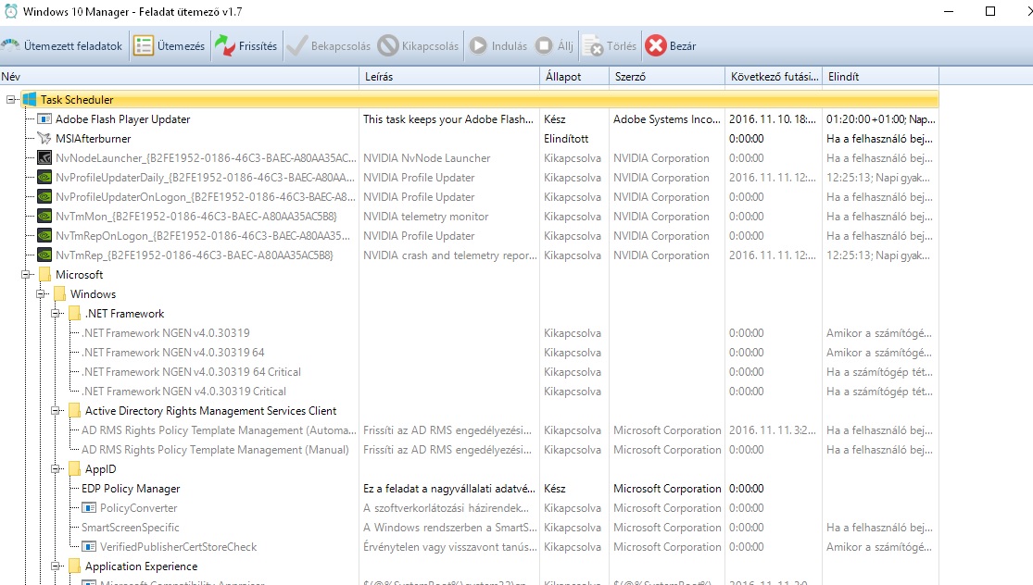The image size is (1033, 585).
Task: Click the PolicyConverter task icon
Action: pyautogui.click(x=89, y=508)
